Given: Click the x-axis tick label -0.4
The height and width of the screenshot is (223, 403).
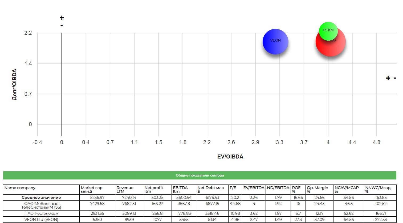Looking at the screenshot, I should tap(37, 142).
